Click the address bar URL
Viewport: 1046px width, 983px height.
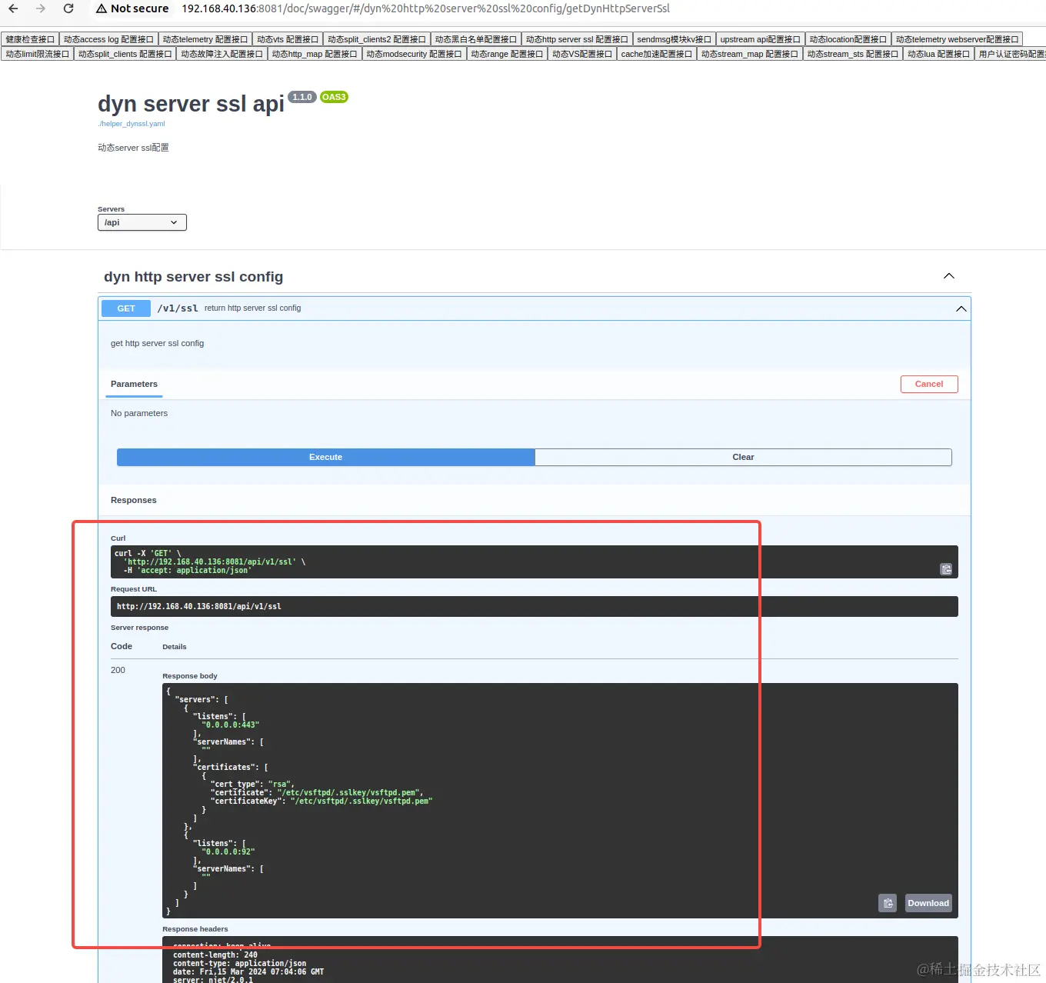425,8
